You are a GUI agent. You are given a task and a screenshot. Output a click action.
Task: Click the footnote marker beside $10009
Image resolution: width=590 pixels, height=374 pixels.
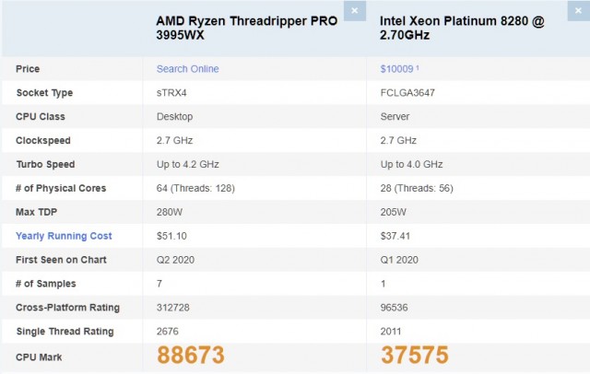(x=418, y=67)
